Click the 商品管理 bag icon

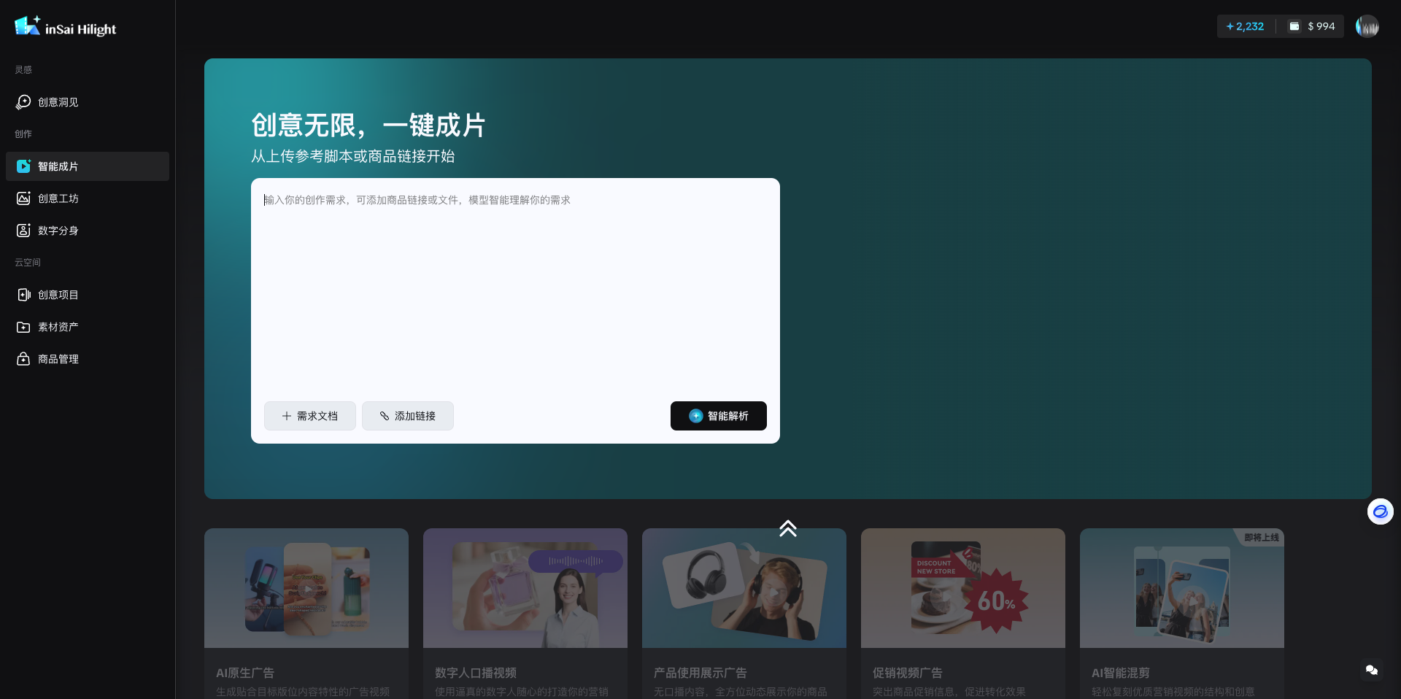tap(23, 359)
